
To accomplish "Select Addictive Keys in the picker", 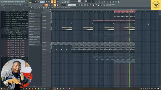I will pyautogui.click(x=35, y=29).
